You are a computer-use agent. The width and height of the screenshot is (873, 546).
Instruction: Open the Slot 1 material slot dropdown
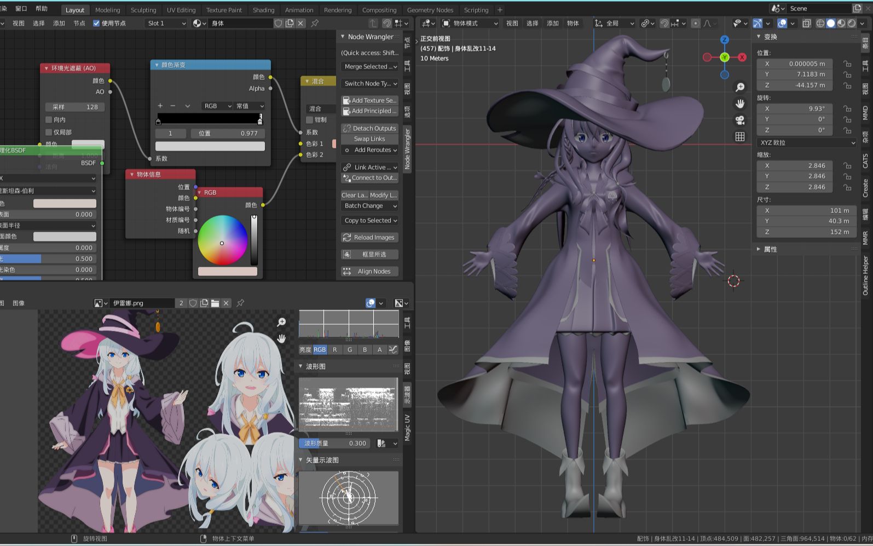coord(166,24)
